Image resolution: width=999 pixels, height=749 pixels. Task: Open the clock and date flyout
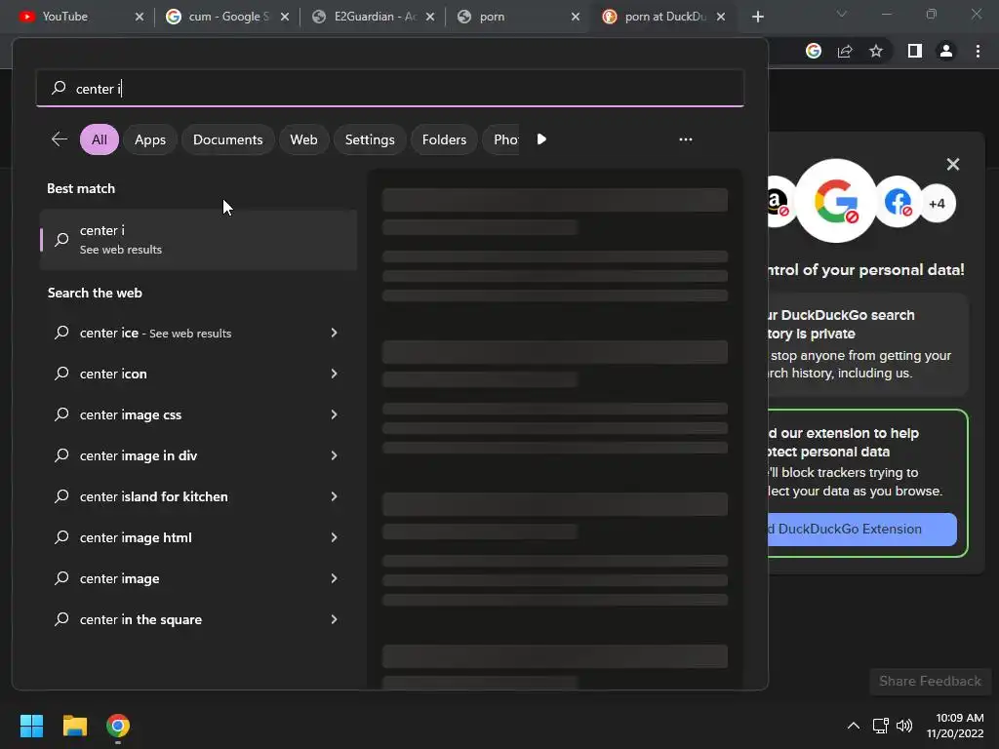point(955,726)
